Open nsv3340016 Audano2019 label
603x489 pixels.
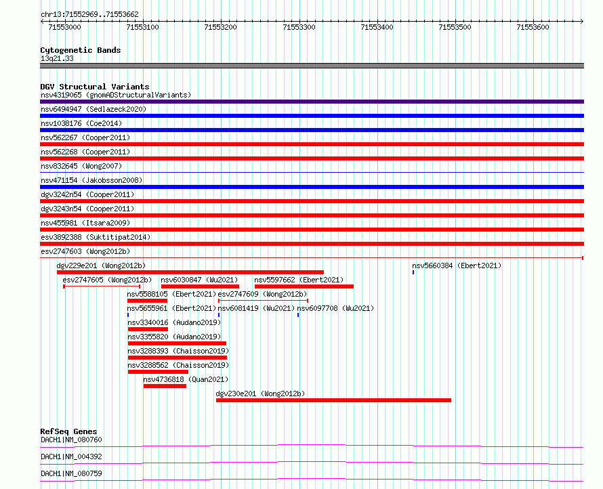point(174,322)
